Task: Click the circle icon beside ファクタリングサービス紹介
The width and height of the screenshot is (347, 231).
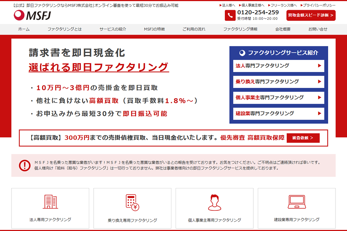Action: click(242, 53)
